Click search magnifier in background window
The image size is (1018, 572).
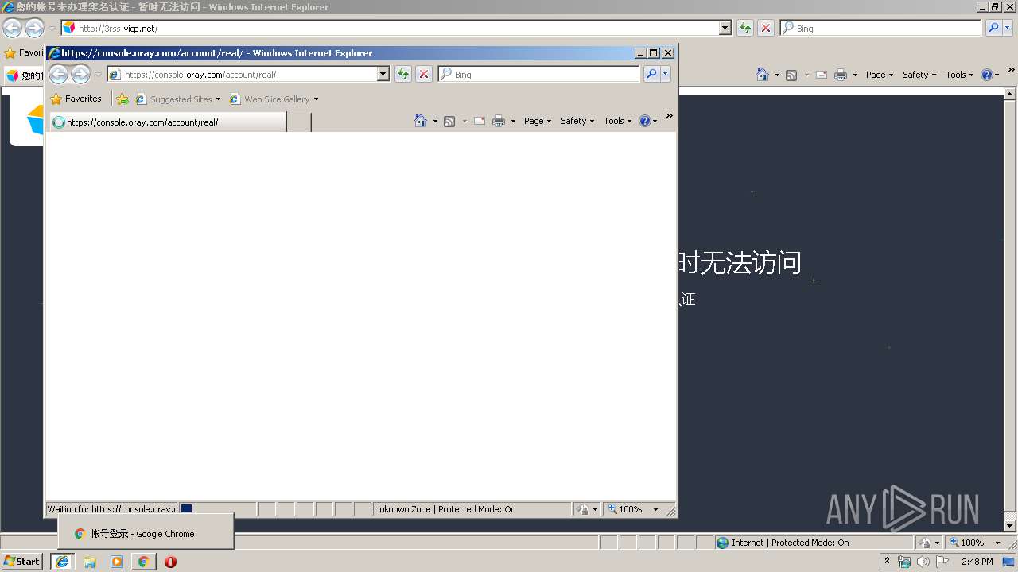pos(993,28)
